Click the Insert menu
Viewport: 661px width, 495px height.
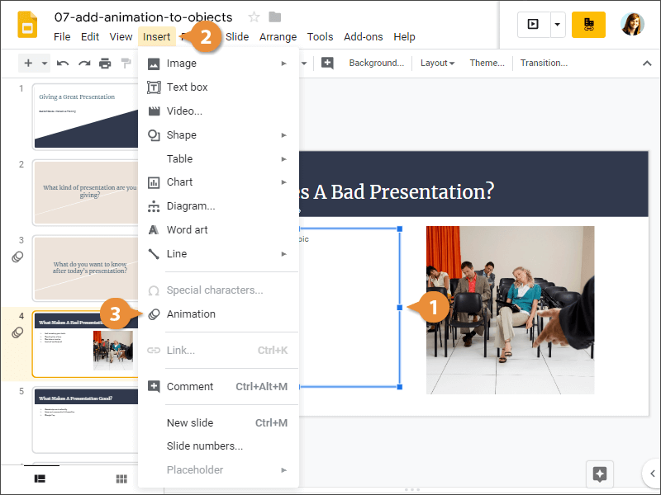(156, 36)
